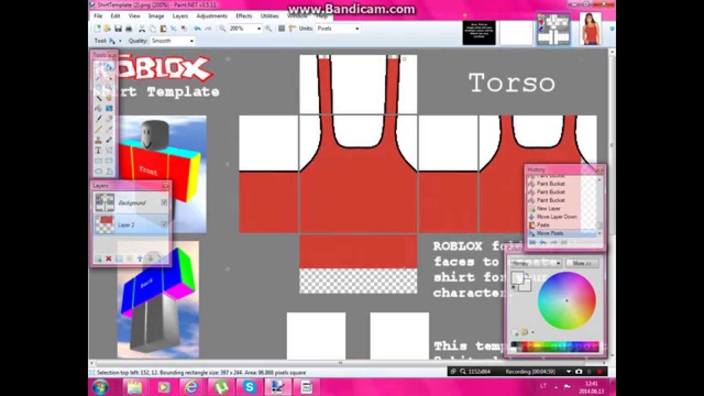Pick a color from the palette strip
Image resolution: width=704 pixels, height=396 pixels.
[x=554, y=348]
